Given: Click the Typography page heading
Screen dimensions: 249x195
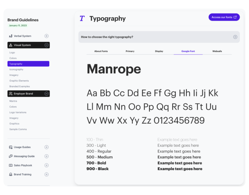Looking at the screenshot, I should point(108,19).
